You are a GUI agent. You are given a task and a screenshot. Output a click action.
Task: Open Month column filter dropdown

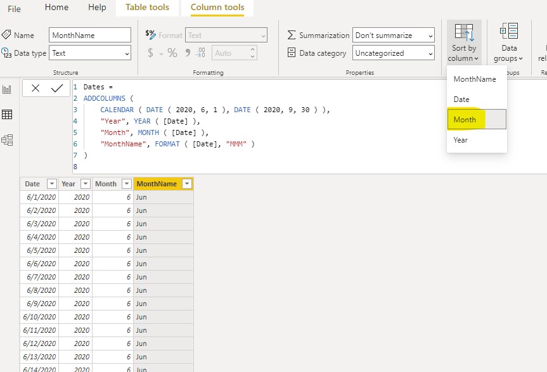point(127,184)
